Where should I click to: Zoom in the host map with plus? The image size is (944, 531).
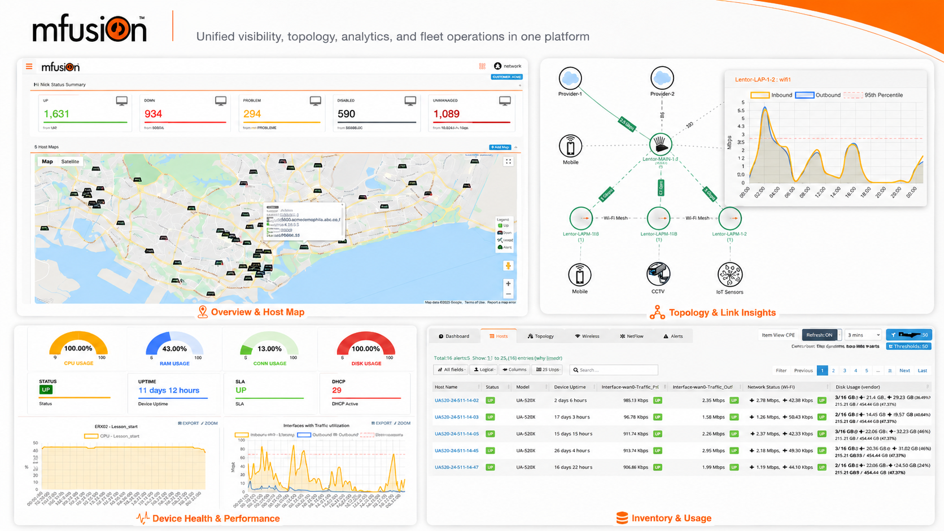coord(508,284)
